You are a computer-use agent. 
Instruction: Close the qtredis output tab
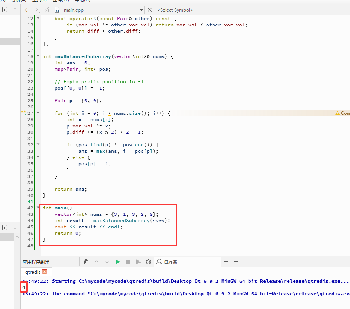click(45, 272)
